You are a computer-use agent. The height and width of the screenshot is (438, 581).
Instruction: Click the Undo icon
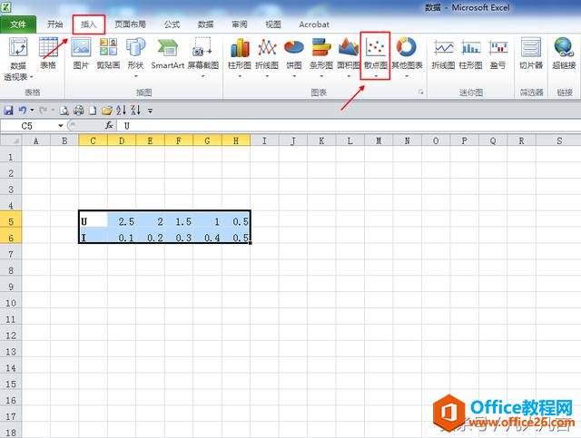click(23, 110)
